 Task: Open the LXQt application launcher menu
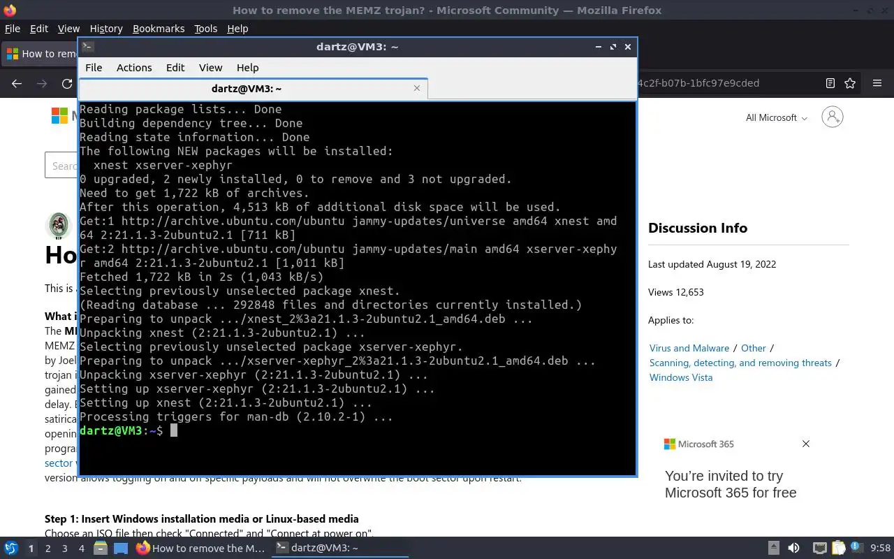point(11,548)
